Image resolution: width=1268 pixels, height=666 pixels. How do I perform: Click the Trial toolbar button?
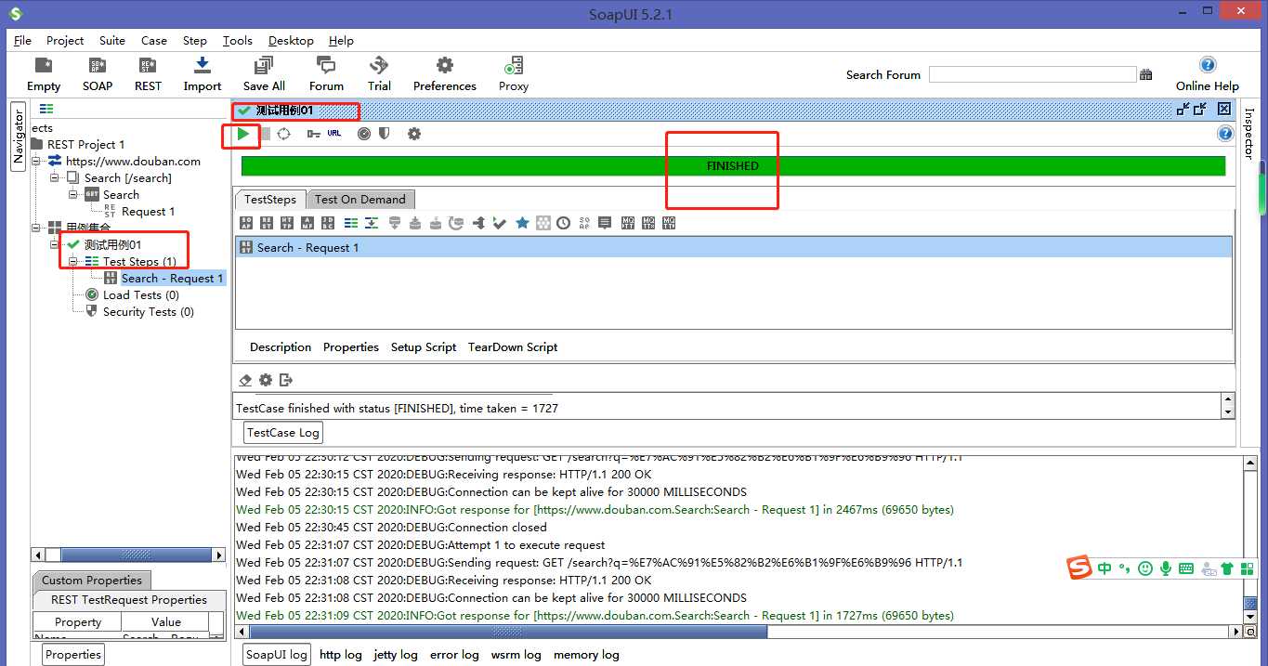click(x=379, y=74)
